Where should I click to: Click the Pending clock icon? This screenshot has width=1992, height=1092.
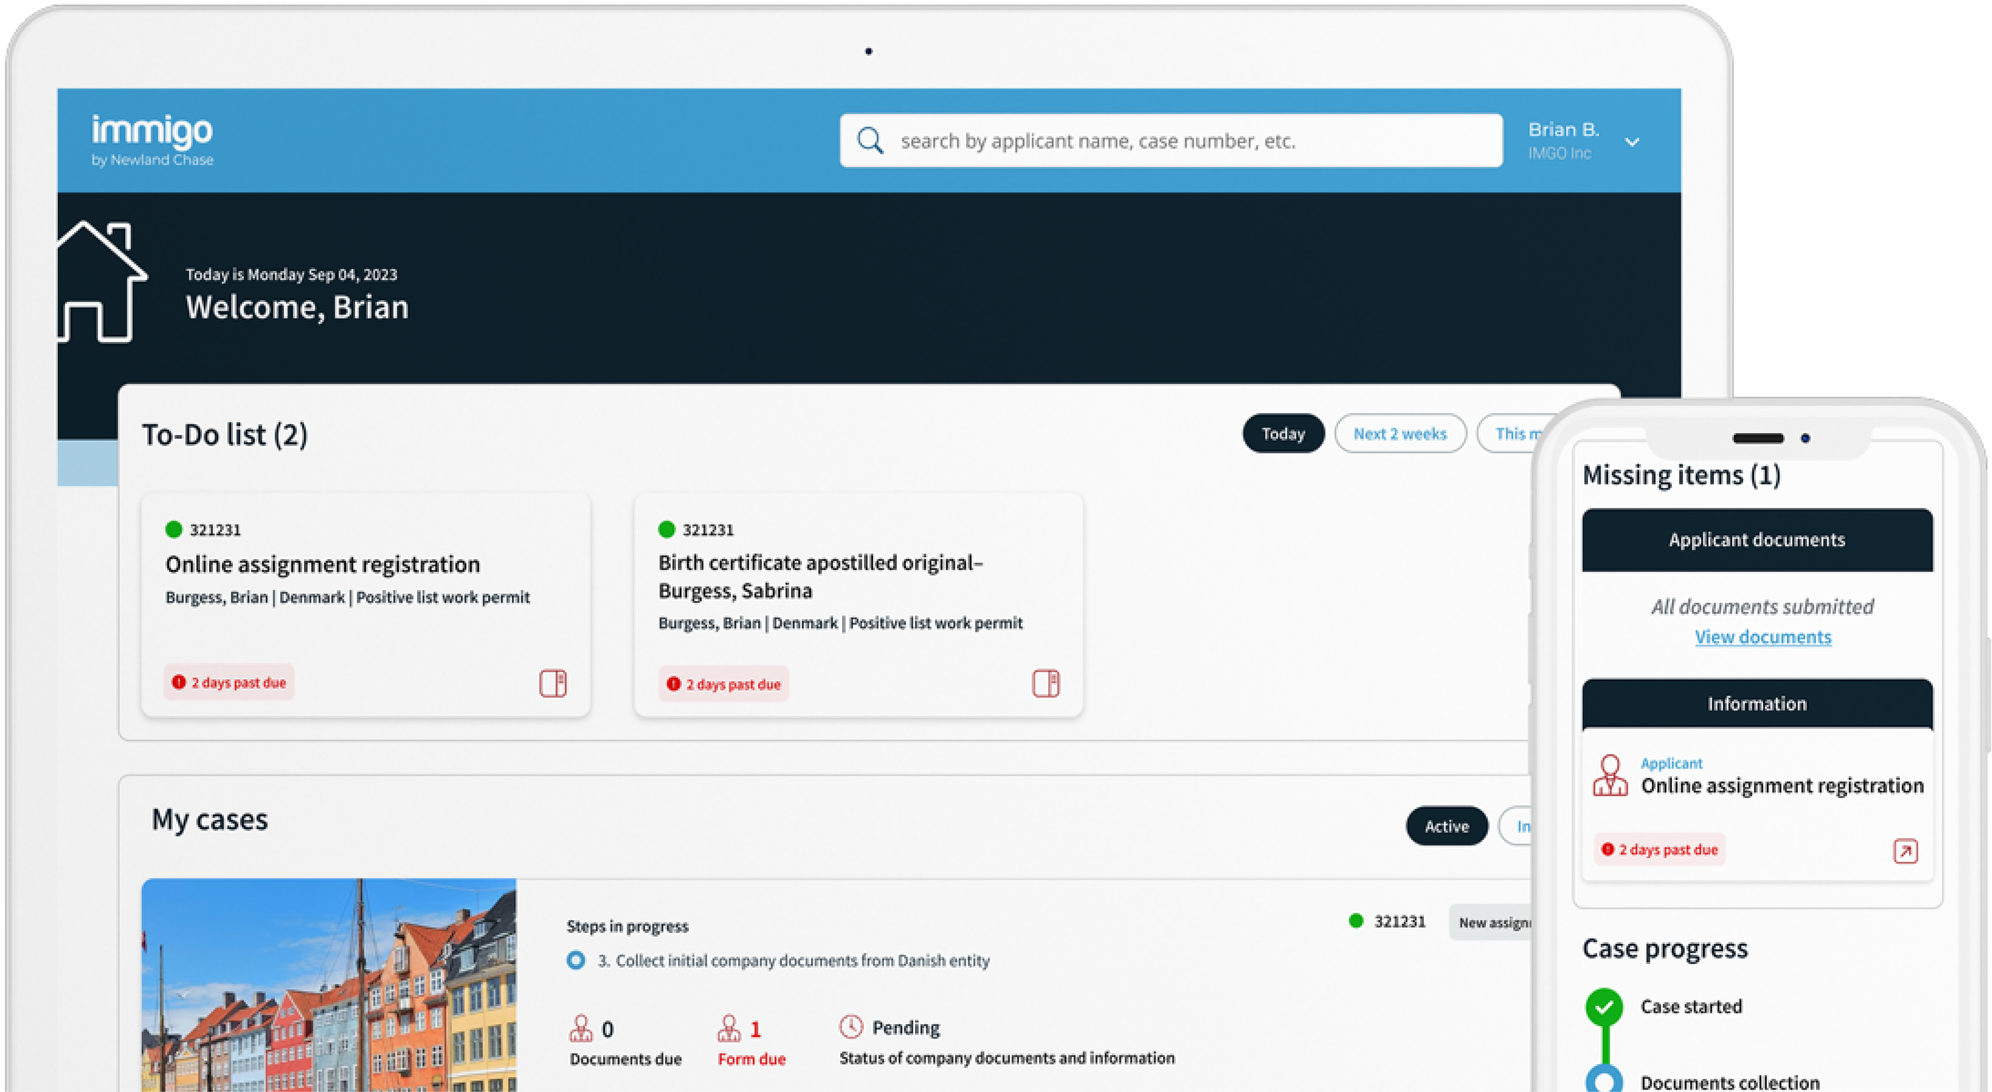(851, 1026)
